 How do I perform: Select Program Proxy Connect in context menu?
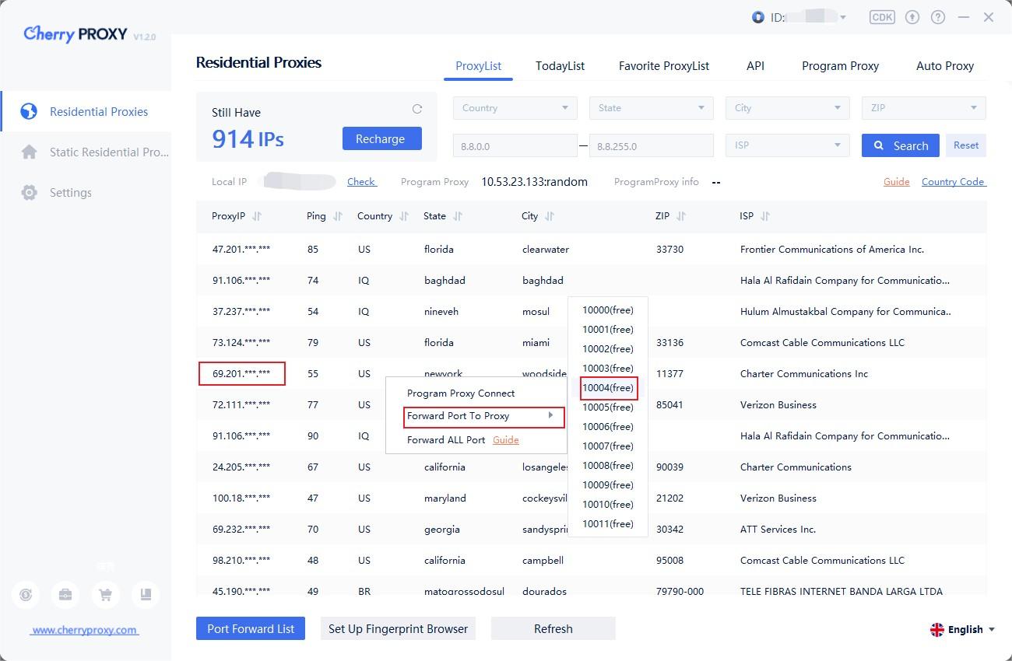click(461, 393)
